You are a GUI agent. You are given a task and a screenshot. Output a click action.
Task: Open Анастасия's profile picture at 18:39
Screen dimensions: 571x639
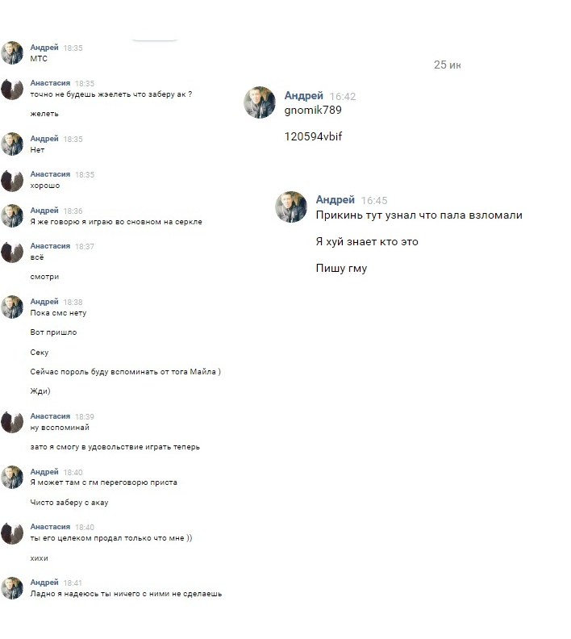12,421
